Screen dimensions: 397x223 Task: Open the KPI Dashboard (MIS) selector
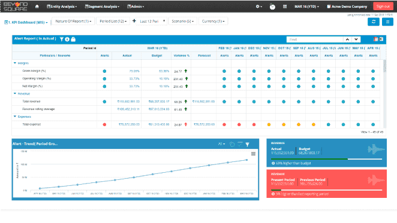pos(26,22)
